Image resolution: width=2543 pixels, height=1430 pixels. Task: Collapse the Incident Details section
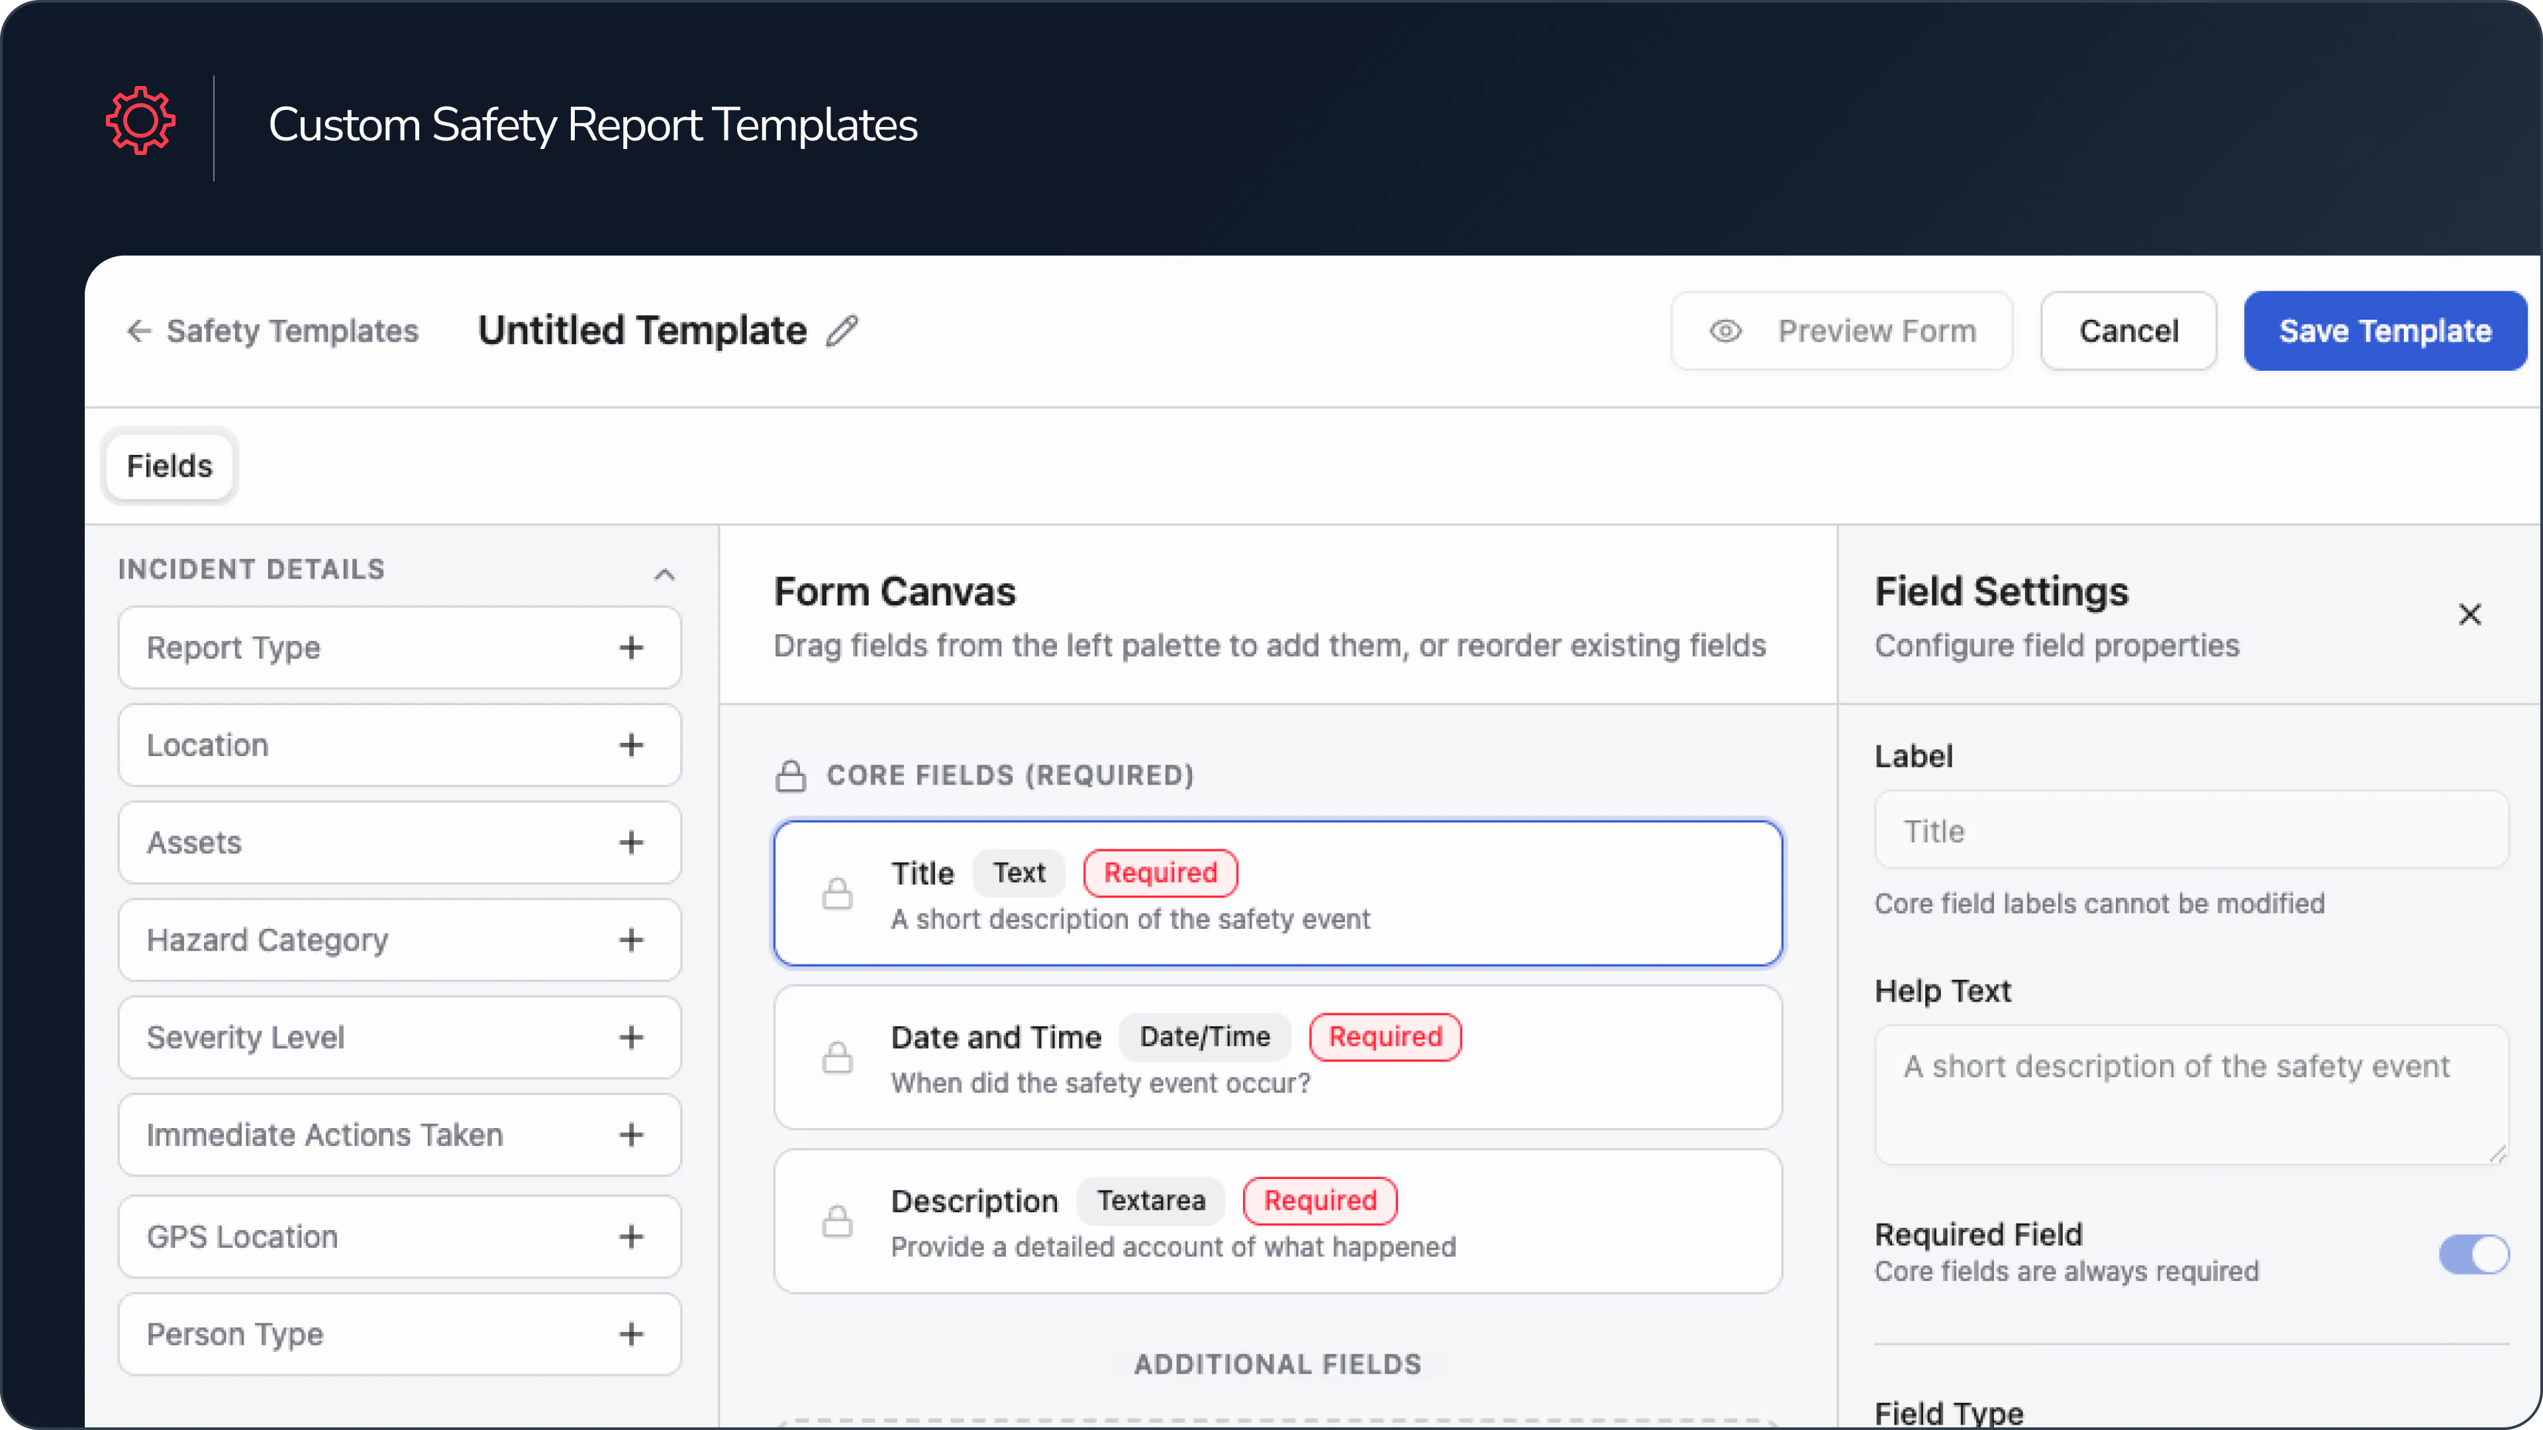[x=664, y=573]
